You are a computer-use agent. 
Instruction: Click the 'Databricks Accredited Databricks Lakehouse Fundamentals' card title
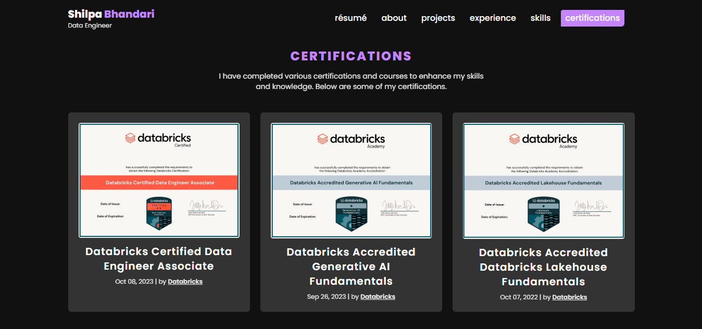(543, 267)
